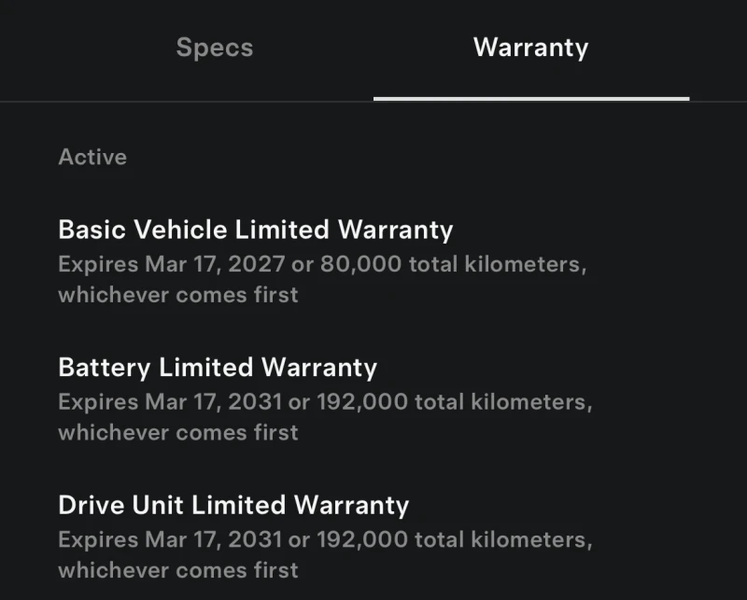Screen dimensions: 747x600
Task: Click the Active section header
Action: tap(92, 157)
